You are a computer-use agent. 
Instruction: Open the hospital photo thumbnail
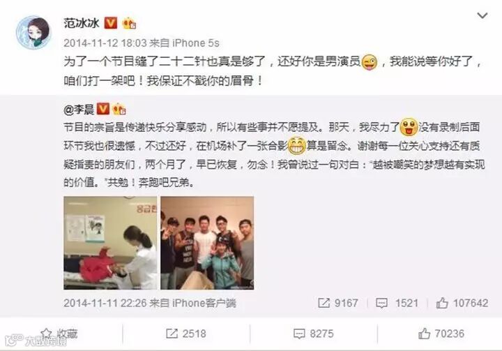coord(110,243)
